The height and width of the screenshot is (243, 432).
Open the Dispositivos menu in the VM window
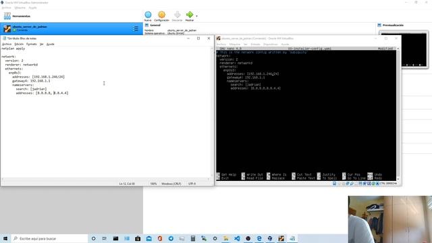[x=271, y=45]
